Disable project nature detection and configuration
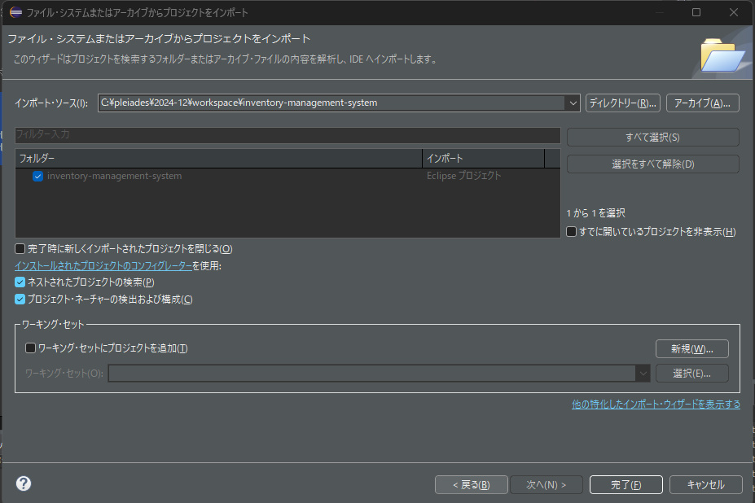 (20, 299)
